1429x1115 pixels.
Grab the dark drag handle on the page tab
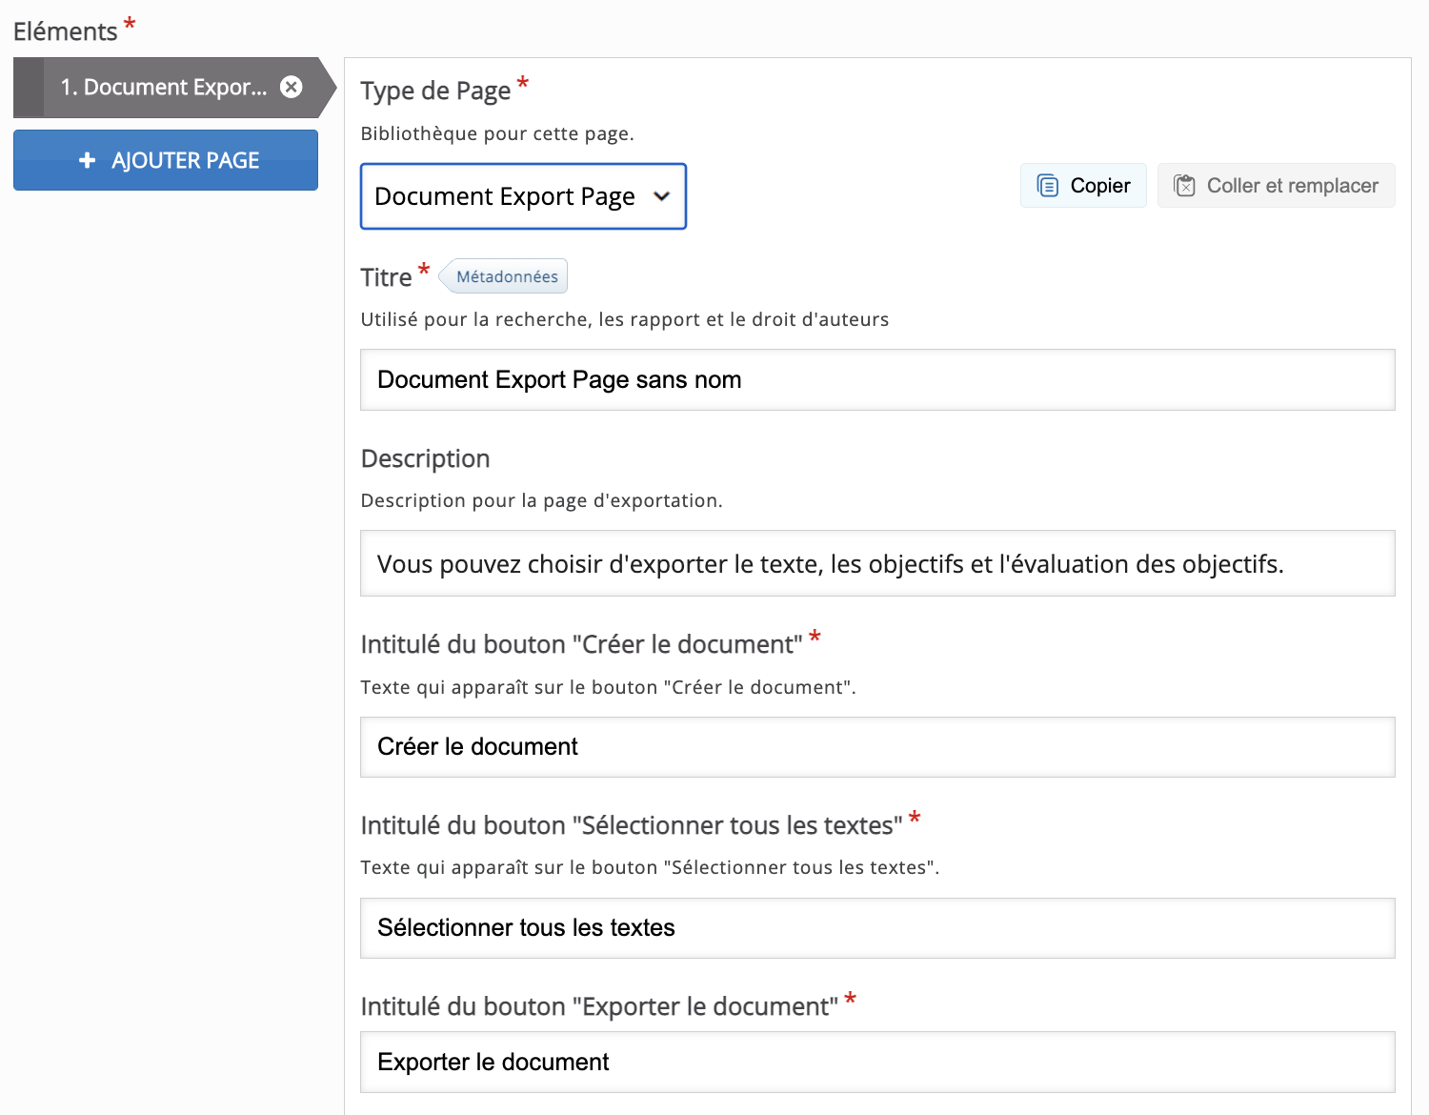click(29, 88)
